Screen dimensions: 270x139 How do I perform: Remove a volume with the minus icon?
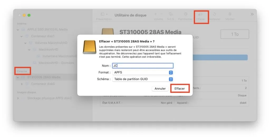(x=161, y=14)
